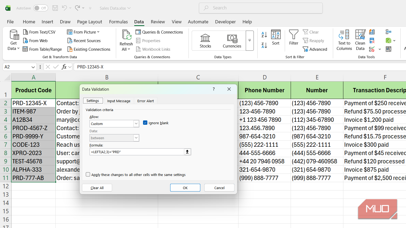The image size is (406, 228).
Task: Select cell A7 CODE-123
Action: coord(33,145)
